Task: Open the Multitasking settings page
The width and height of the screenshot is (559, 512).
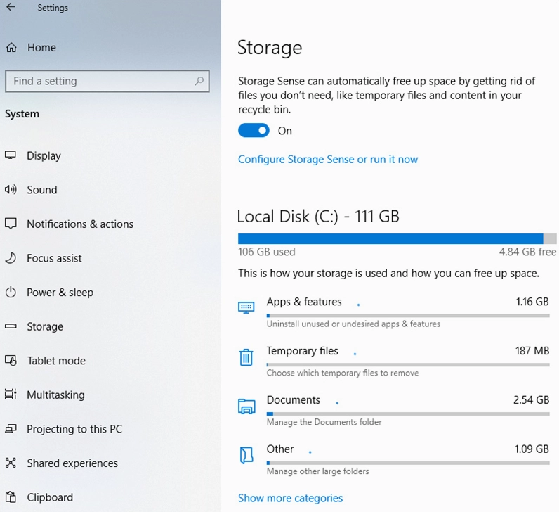Action: (55, 395)
